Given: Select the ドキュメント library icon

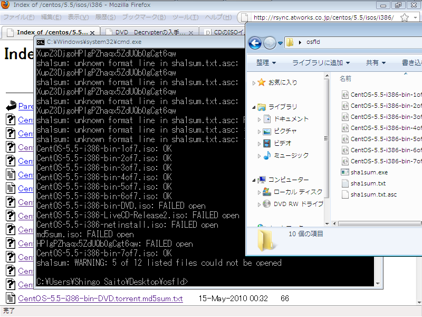Looking at the screenshot, I should [x=267, y=118].
